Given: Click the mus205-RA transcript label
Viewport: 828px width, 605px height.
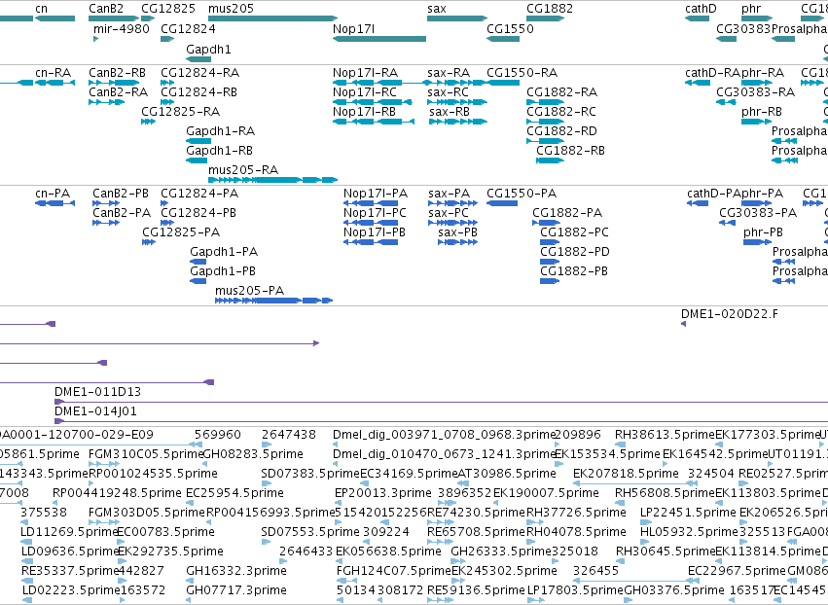Looking at the screenshot, I should (243, 169).
